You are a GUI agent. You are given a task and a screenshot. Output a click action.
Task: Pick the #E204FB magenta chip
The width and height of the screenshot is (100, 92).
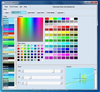point(8,29)
